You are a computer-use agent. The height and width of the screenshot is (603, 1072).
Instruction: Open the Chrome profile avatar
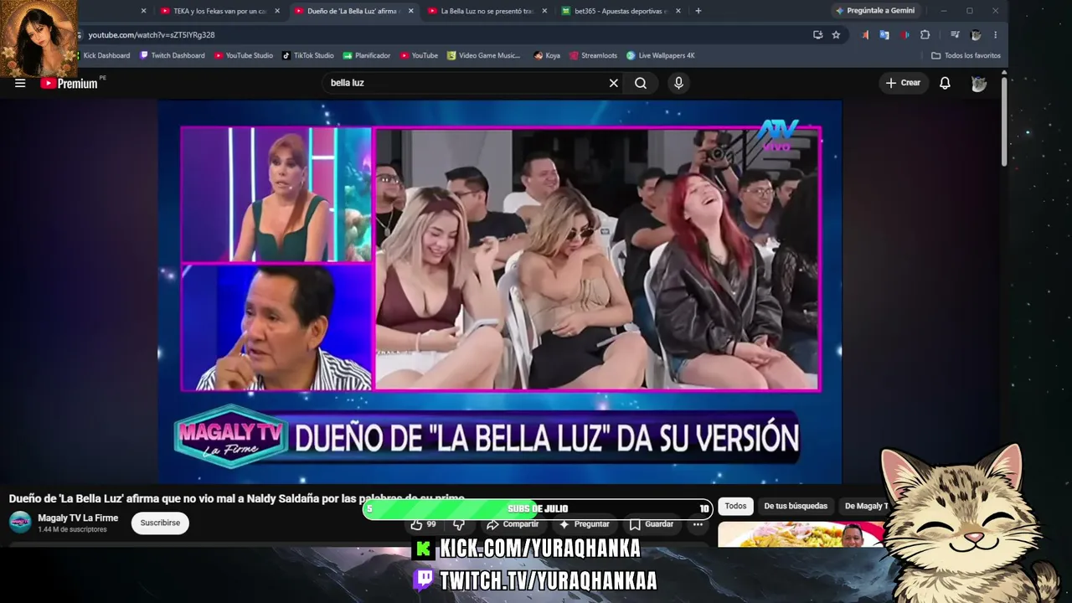[x=976, y=35]
